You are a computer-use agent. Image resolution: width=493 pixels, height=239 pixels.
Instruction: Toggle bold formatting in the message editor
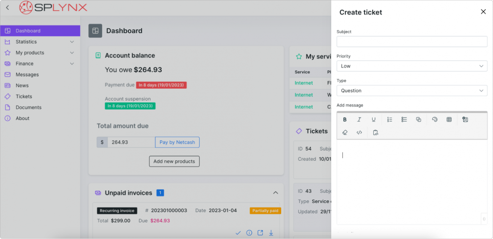pos(345,119)
